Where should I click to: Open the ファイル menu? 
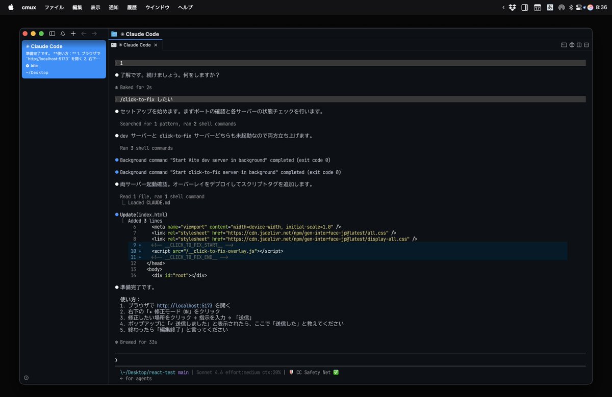click(x=54, y=7)
